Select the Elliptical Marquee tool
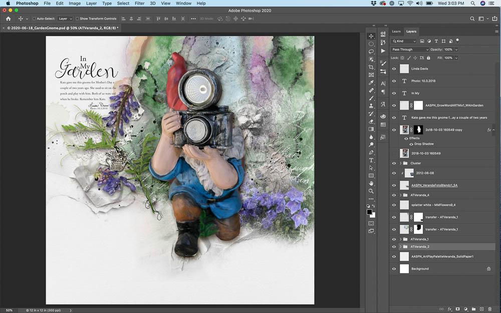This screenshot has width=501, height=313. [x=371, y=44]
